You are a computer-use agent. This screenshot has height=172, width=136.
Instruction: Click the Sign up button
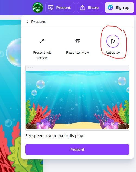tap(119, 8)
